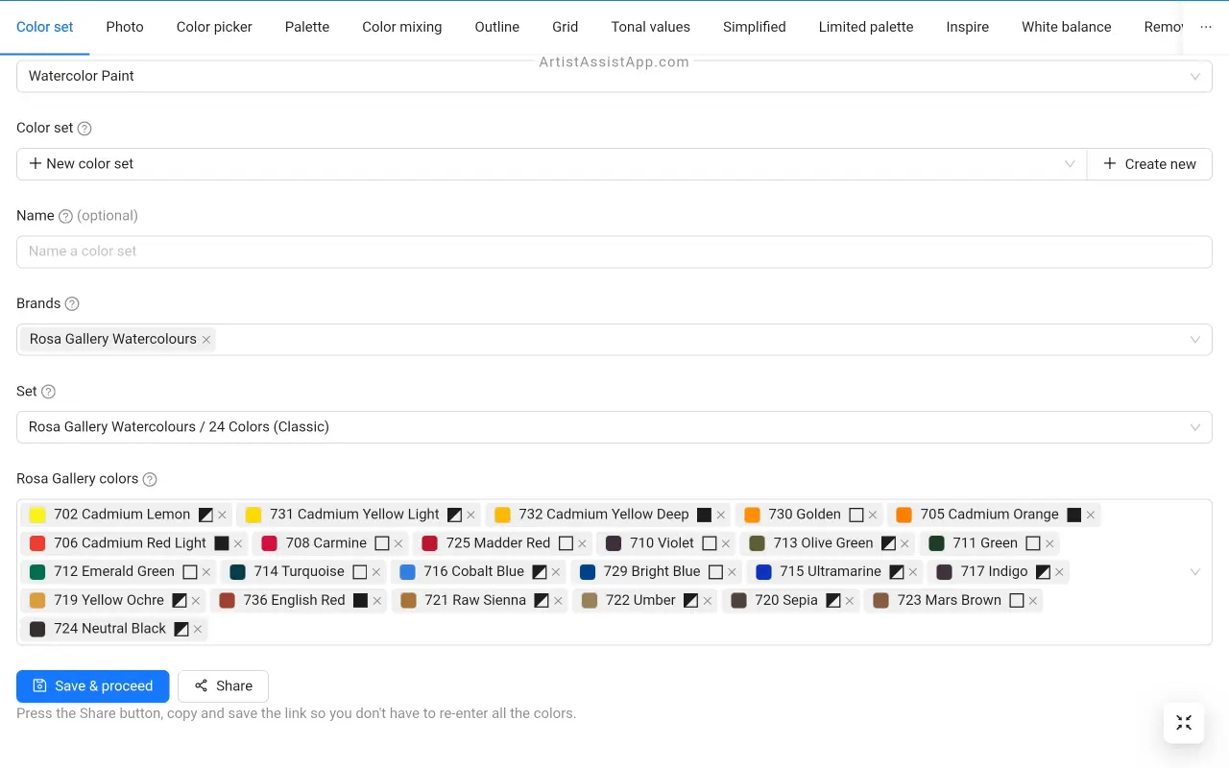
Task: Select the Color set tab
Action: 45,27
